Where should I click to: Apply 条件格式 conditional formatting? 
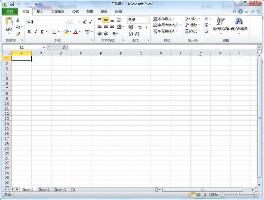click(x=162, y=19)
